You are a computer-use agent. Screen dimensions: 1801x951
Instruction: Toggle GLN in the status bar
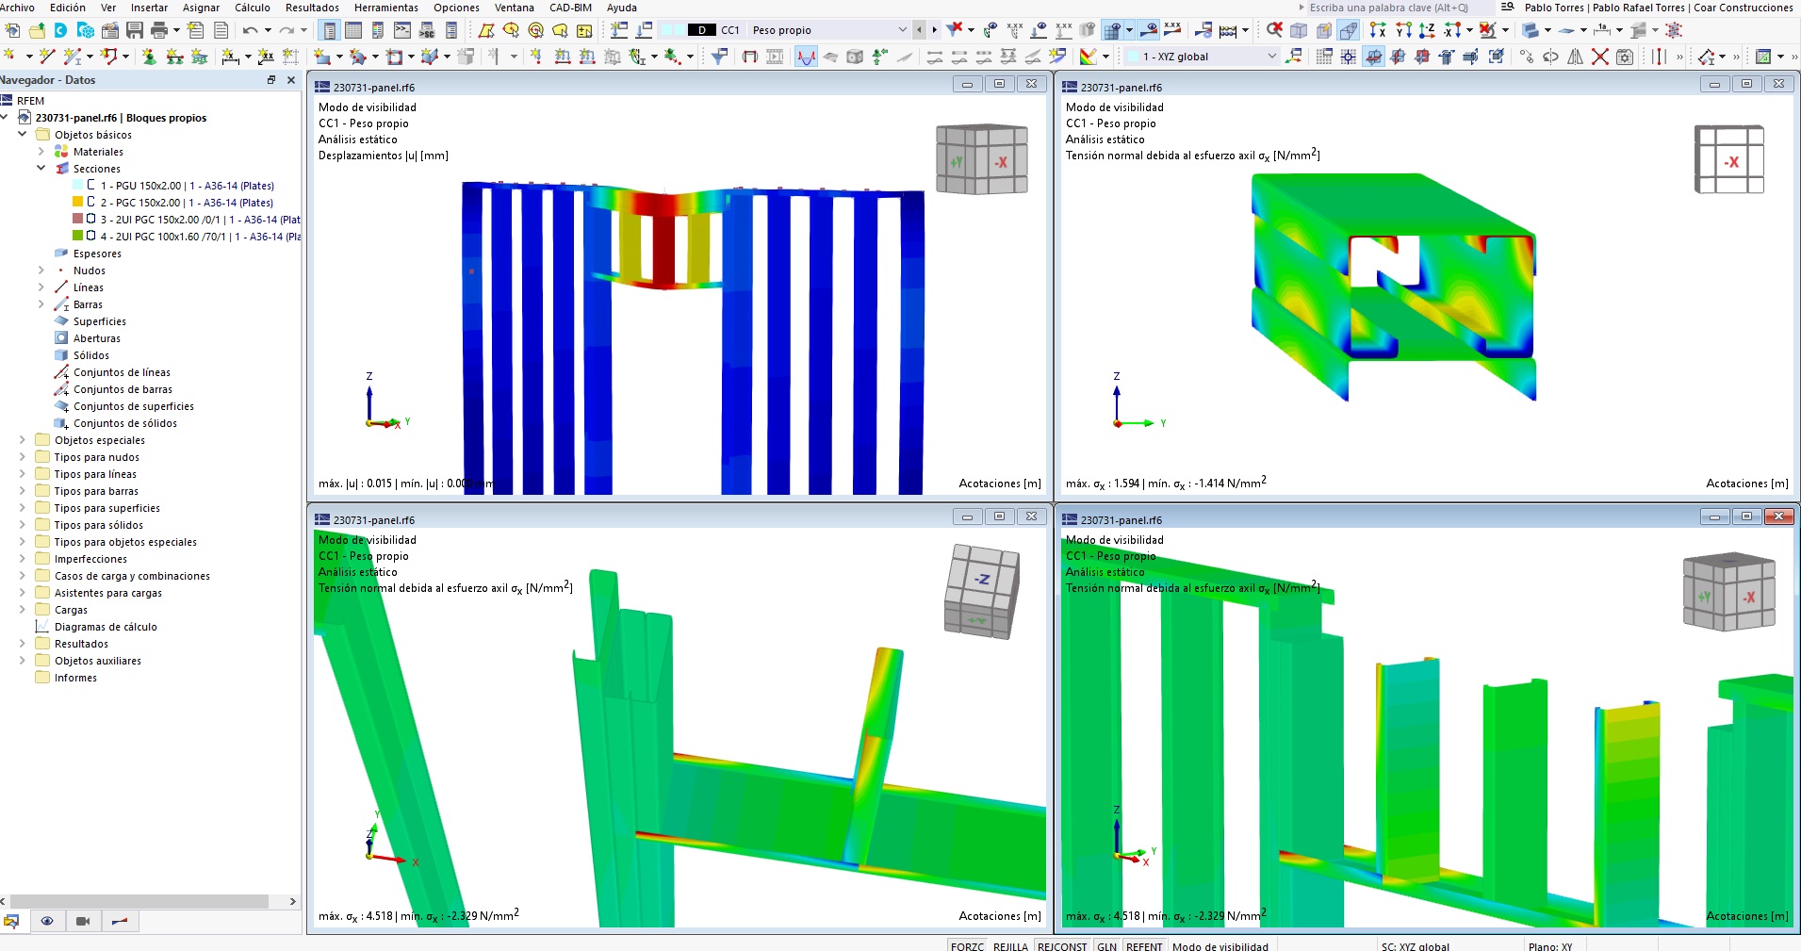point(1106,945)
